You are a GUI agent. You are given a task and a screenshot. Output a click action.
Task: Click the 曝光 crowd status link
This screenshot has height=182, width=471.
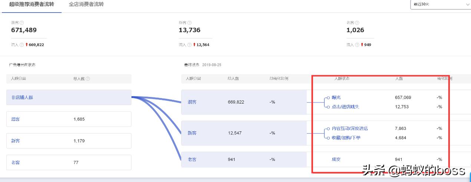coord(336,98)
